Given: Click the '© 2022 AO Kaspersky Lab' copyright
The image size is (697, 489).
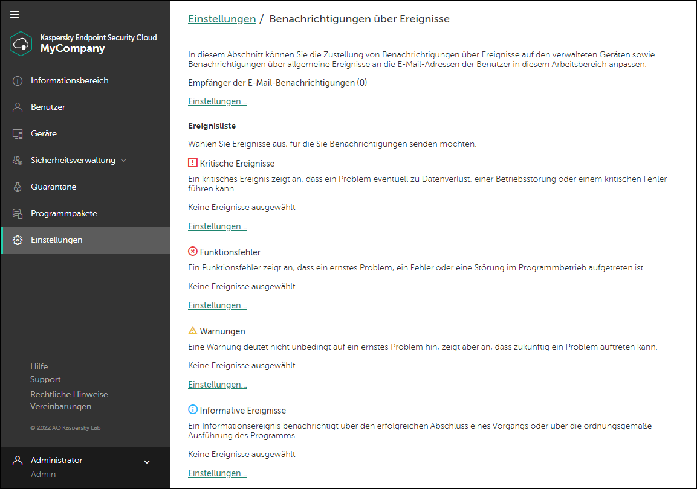Looking at the screenshot, I should pyautogui.click(x=65, y=428).
